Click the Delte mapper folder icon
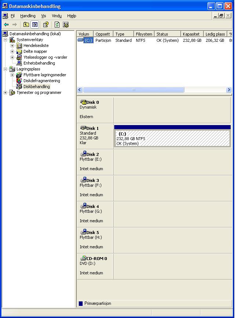Screen dimensions: 235x318 tap(19, 51)
